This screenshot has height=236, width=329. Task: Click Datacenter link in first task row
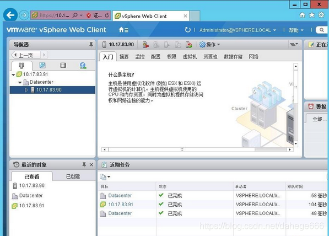pos(120,196)
